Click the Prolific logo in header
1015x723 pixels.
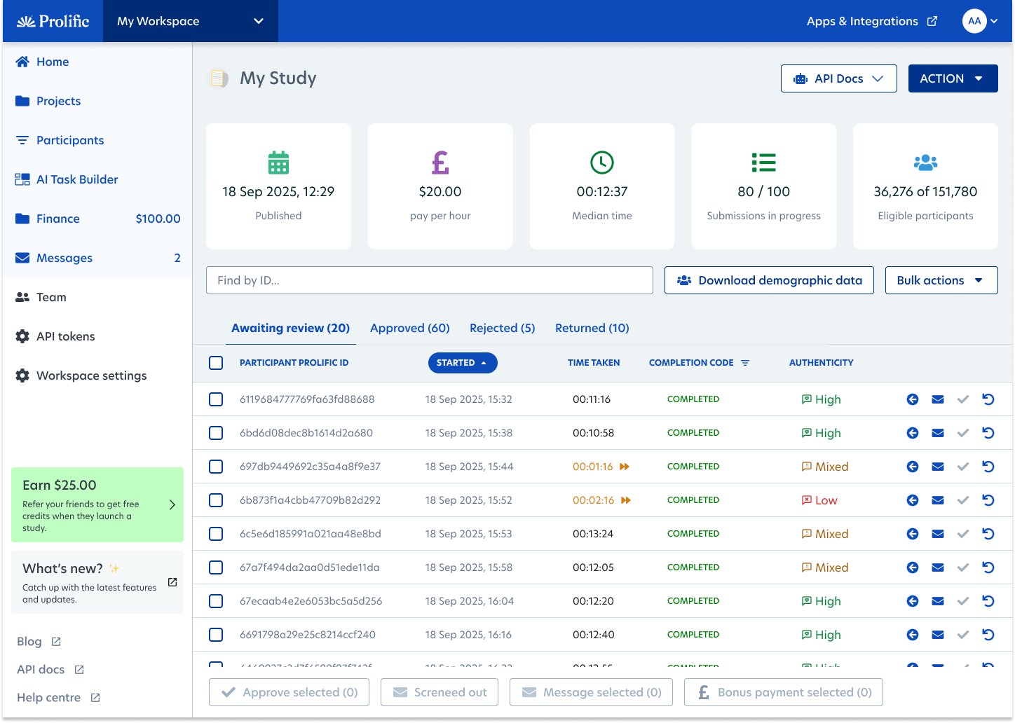pyautogui.click(x=53, y=21)
